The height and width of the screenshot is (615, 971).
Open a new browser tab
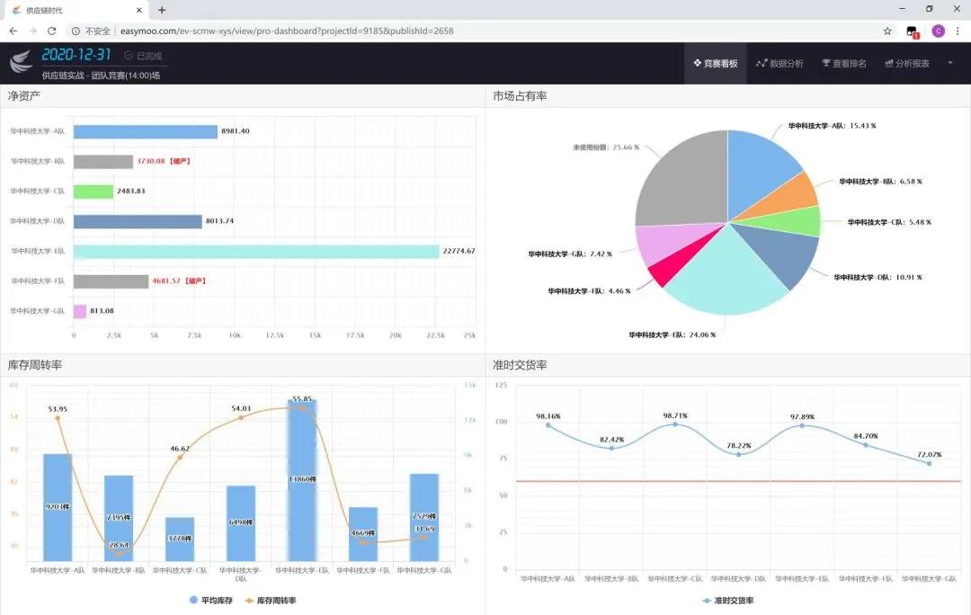point(162,10)
